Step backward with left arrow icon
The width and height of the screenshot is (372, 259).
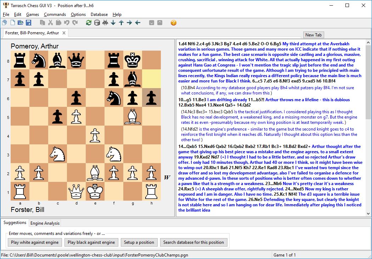click(137, 23)
